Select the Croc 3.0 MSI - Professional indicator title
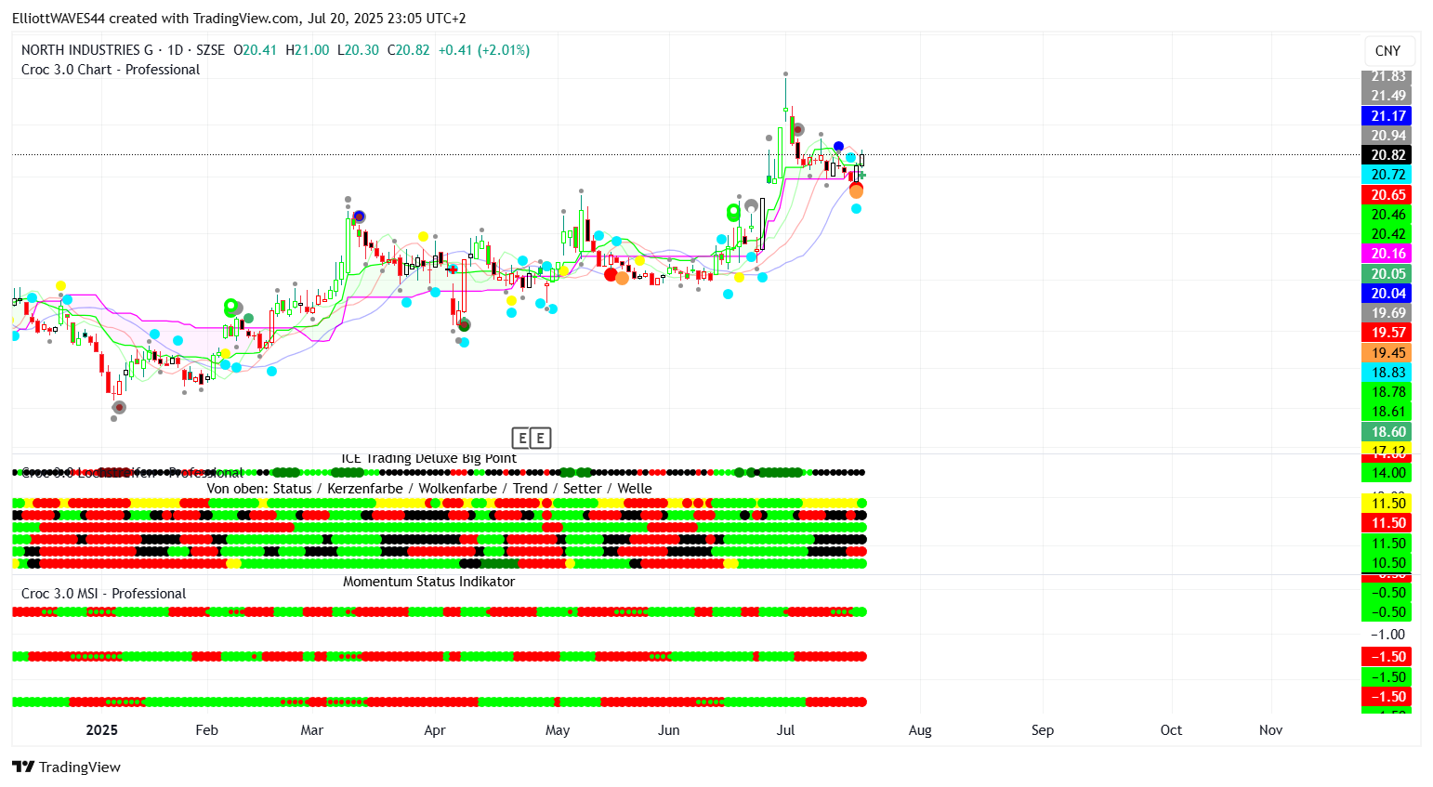 click(103, 594)
